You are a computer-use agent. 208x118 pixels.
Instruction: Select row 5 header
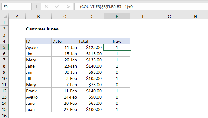pos(4,47)
